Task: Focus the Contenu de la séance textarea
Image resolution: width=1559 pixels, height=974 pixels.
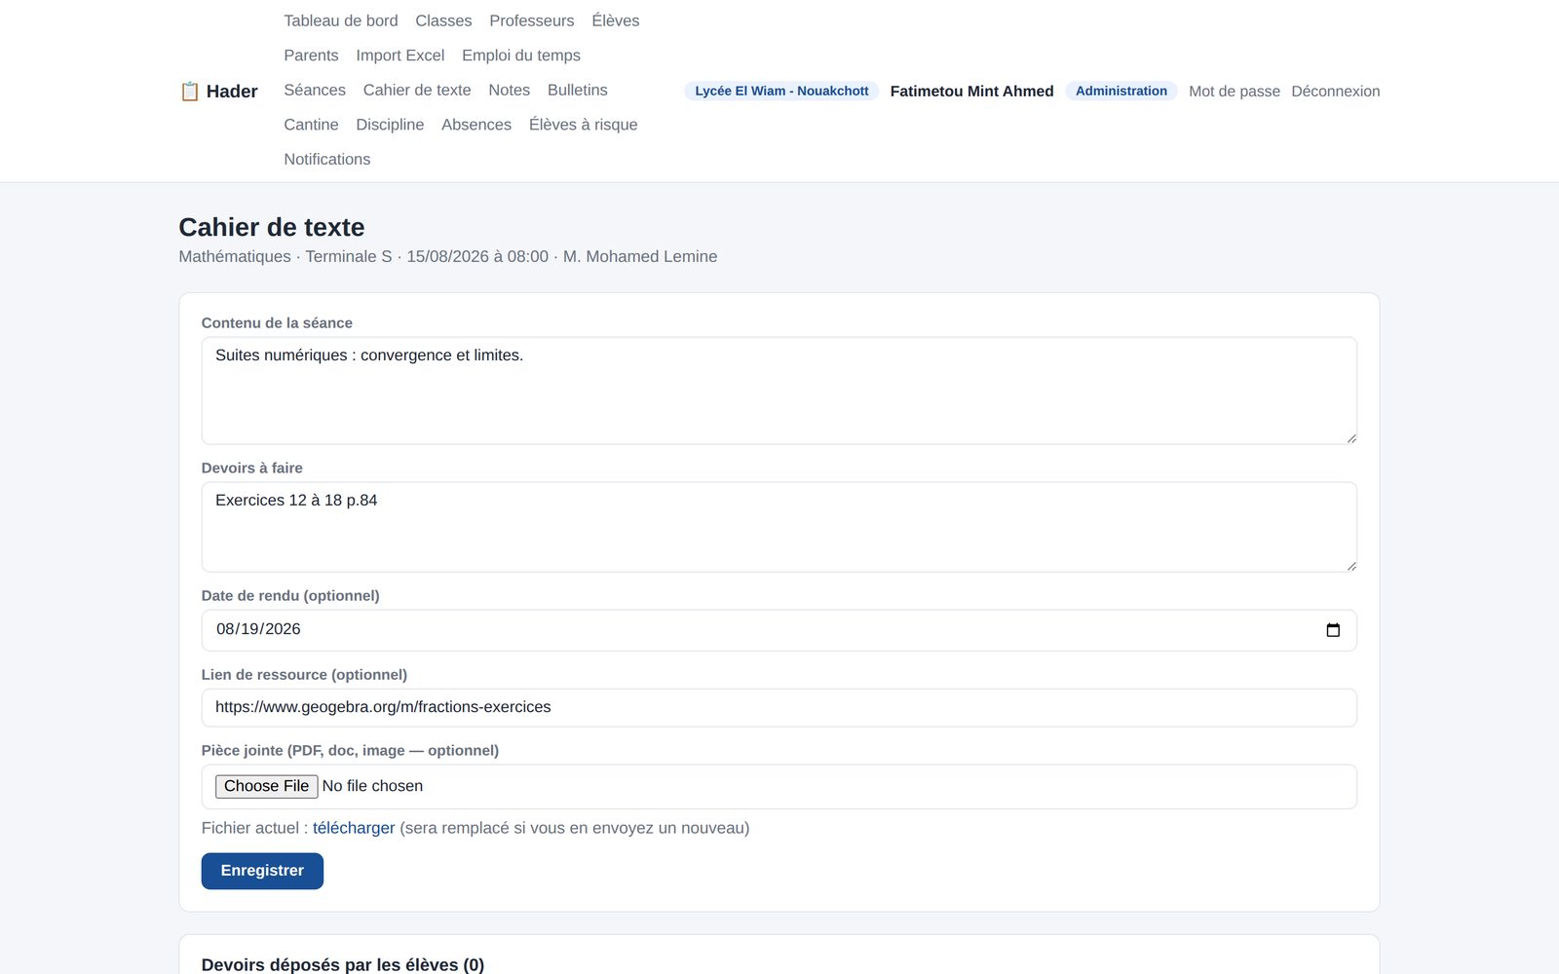Action: point(779,391)
